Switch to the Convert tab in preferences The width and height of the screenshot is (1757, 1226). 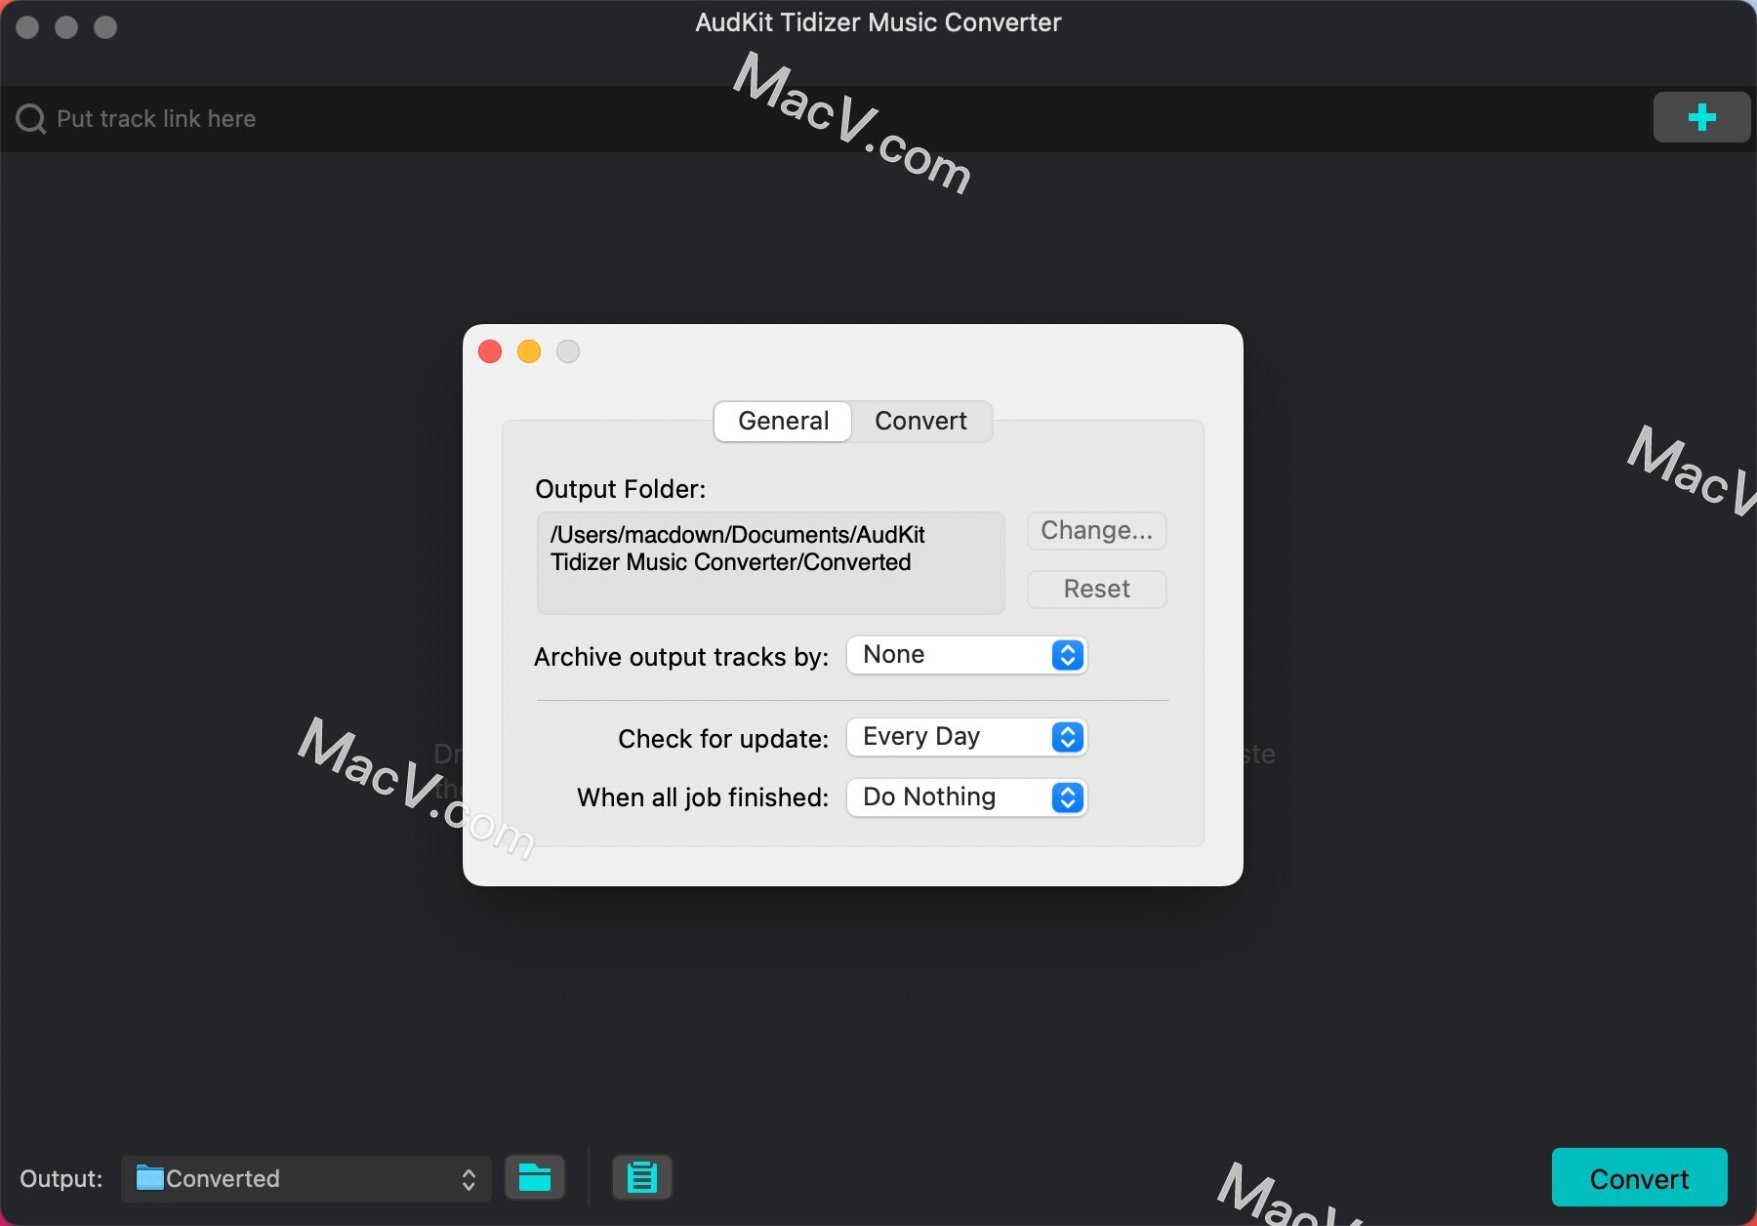pyautogui.click(x=920, y=421)
